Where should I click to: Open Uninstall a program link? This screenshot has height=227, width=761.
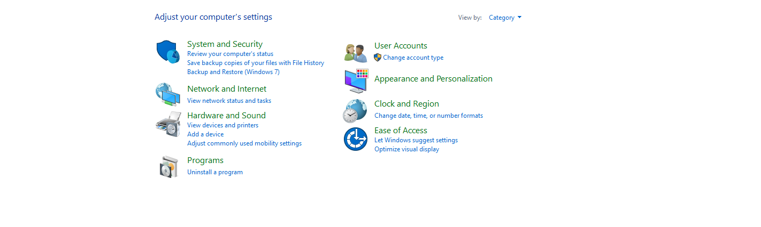[x=215, y=172]
